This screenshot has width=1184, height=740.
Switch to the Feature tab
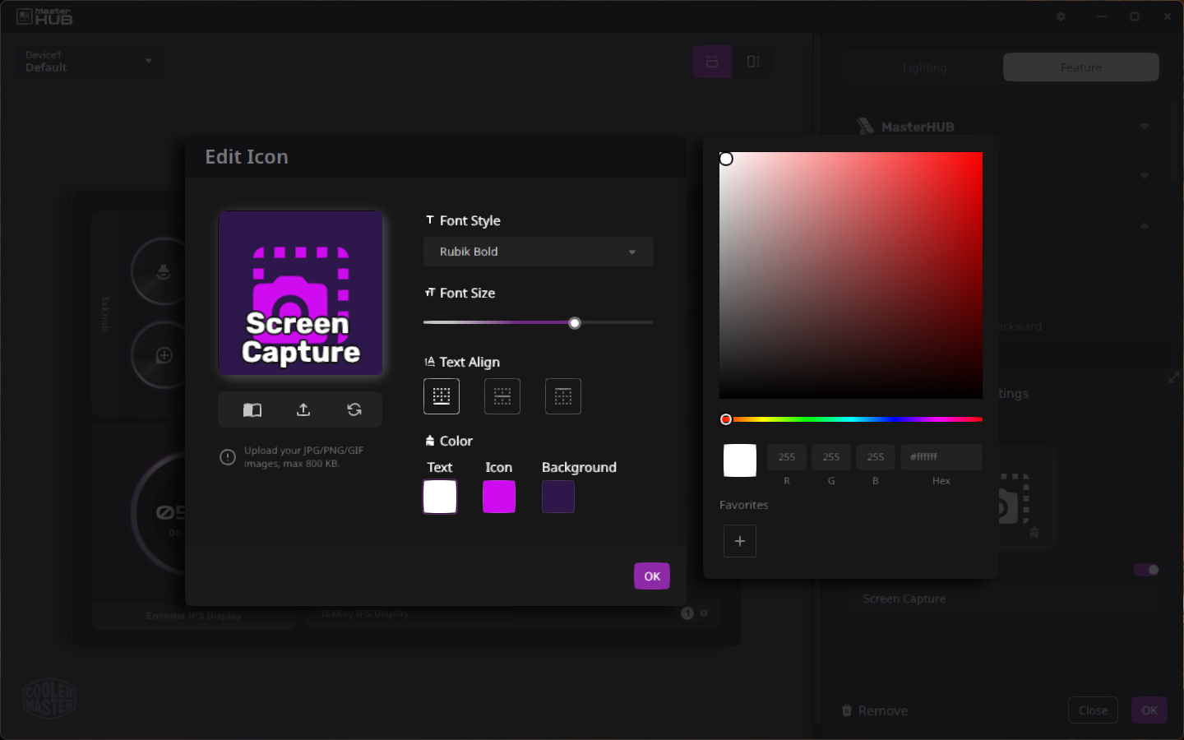(x=1081, y=67)
